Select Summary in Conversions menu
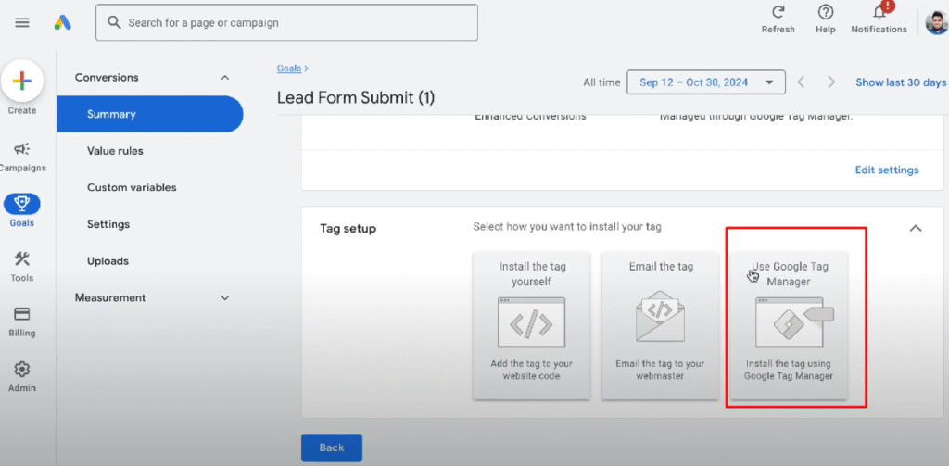 pos(149,114)
